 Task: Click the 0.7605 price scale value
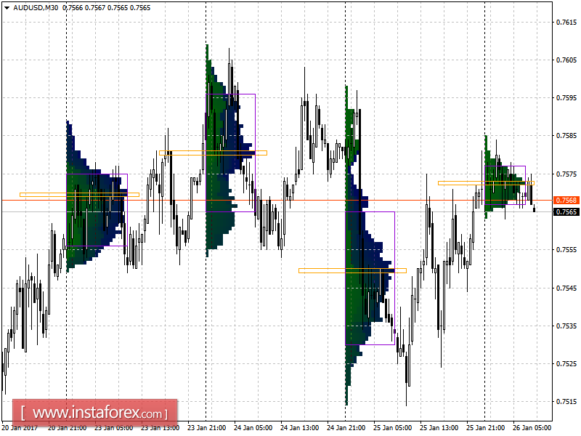pyautogui.click(x=566, y=60)
